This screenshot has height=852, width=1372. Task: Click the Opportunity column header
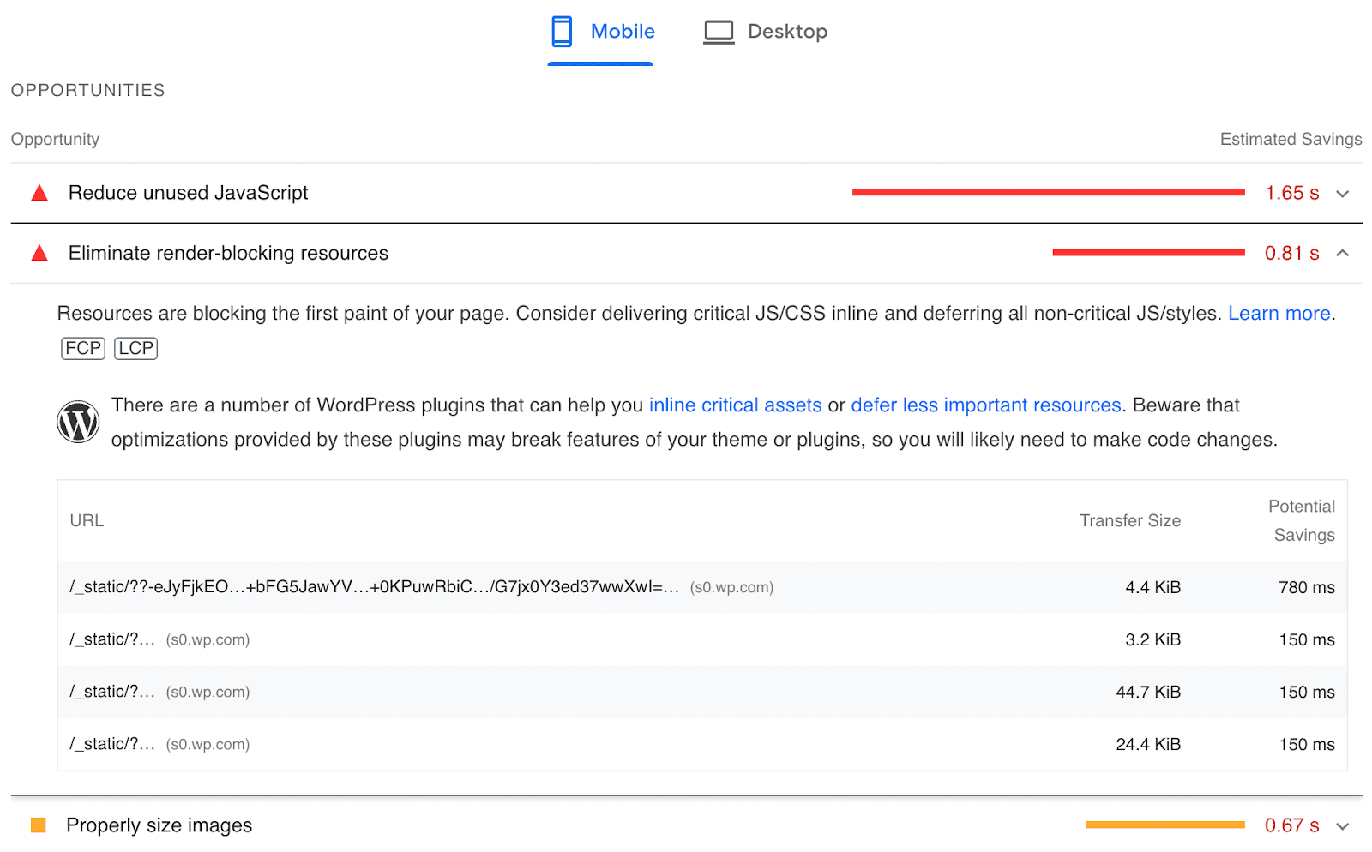click(55, 139)
